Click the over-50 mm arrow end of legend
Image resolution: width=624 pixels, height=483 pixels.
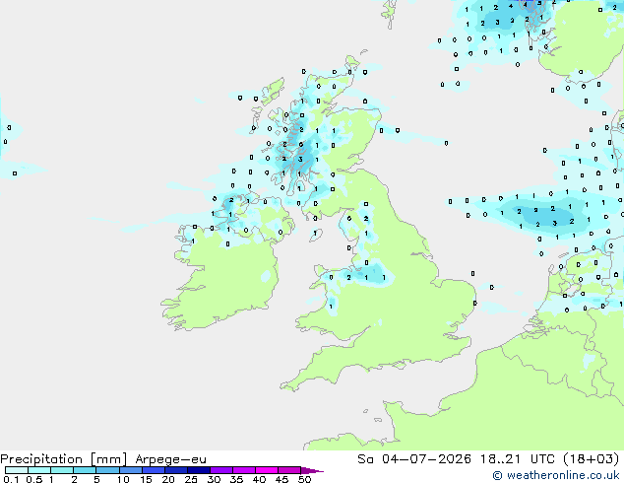click(312, 470)
